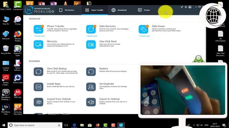Click the key register icon in MobileGo title bar

(x=182, y=7)
